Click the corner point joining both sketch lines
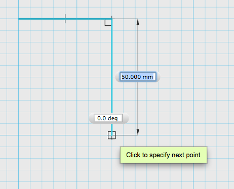The image size is (234, 189). [x=112, y=19]
